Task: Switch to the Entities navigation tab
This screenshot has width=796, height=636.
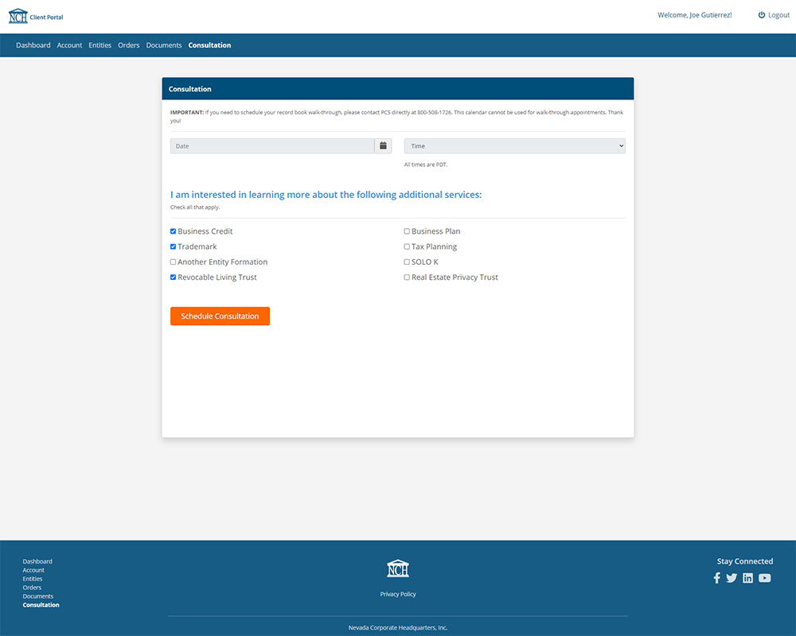Action: pyautogui.click(x=99, y=45)
